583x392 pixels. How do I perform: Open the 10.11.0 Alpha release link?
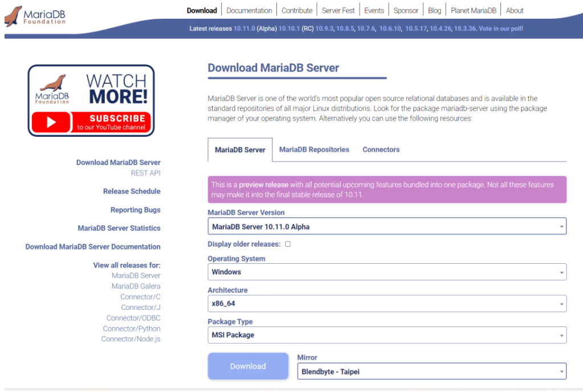tap(244, 28)
